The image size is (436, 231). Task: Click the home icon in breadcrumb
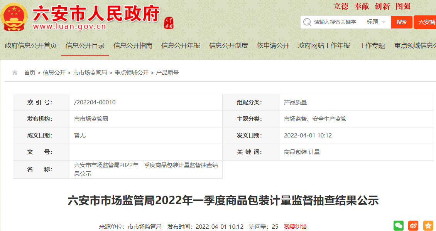click(15, 73)
